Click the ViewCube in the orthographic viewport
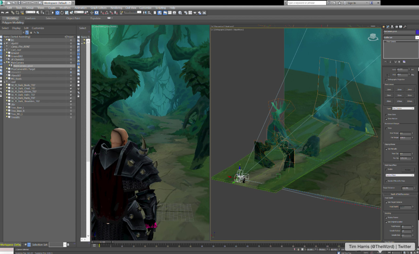 click(373, 37)
